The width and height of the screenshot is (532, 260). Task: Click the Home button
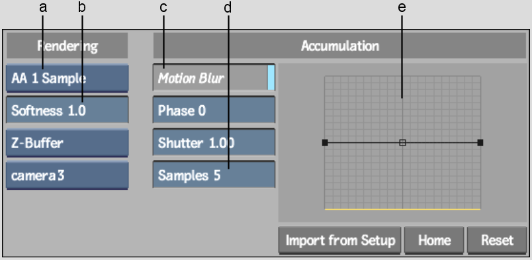pyautogui.click(x=434, y=240)
